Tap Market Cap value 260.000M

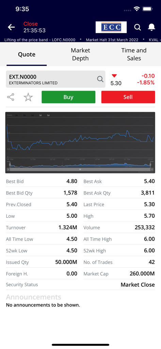(142, 274)
